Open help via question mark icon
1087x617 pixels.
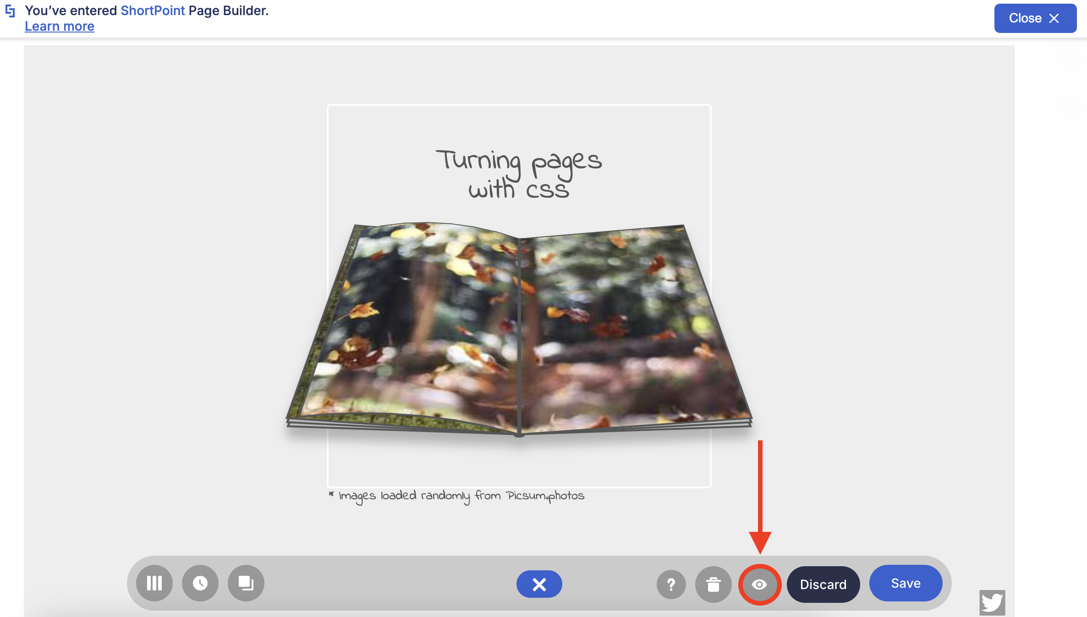tap(671, 585)
